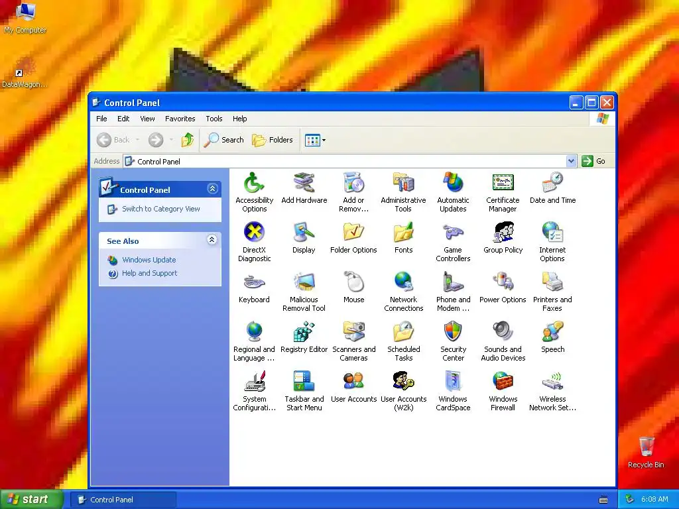Switch to Category View link
Viewport: 679px width, 509px height.
point(160,209)
